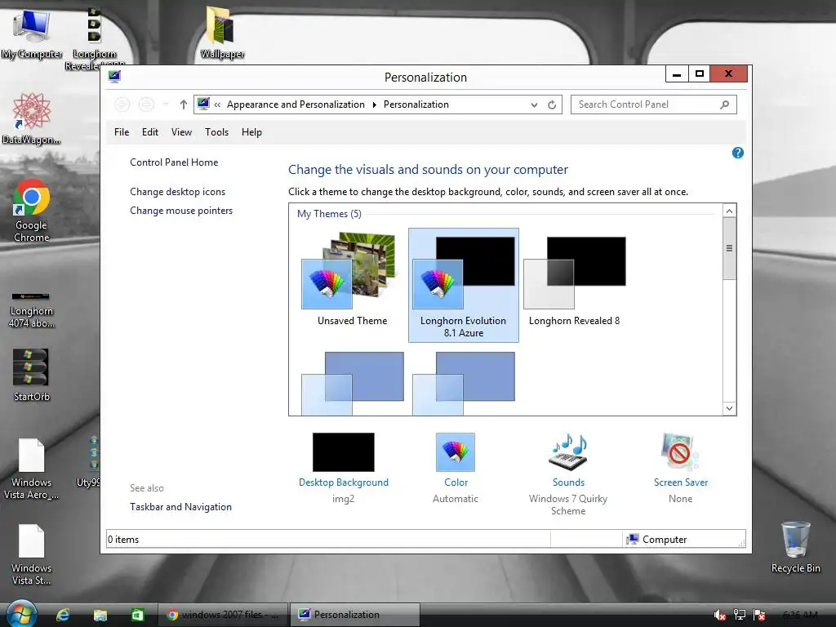
Task: Click the Start orb on the taskbar
Action: pyautogui.click(x=20, y=614)
